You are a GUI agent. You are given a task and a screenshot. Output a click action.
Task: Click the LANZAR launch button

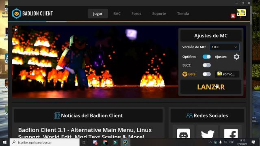211,87
